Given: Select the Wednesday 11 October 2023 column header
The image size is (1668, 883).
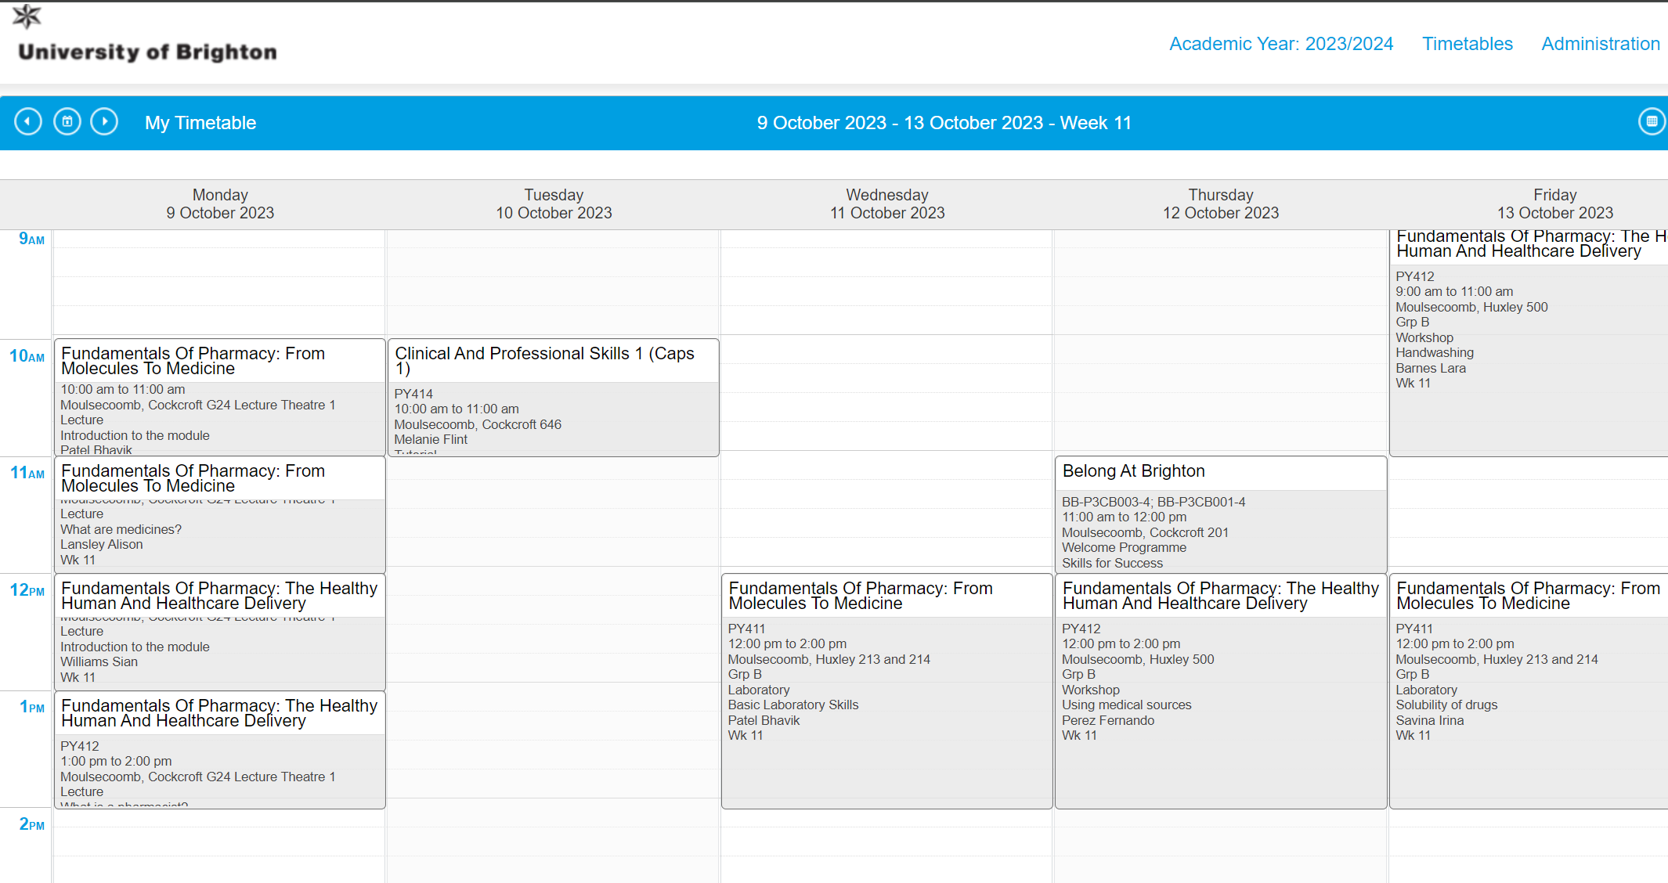Looking at the screenshot, I should point(887,204).
